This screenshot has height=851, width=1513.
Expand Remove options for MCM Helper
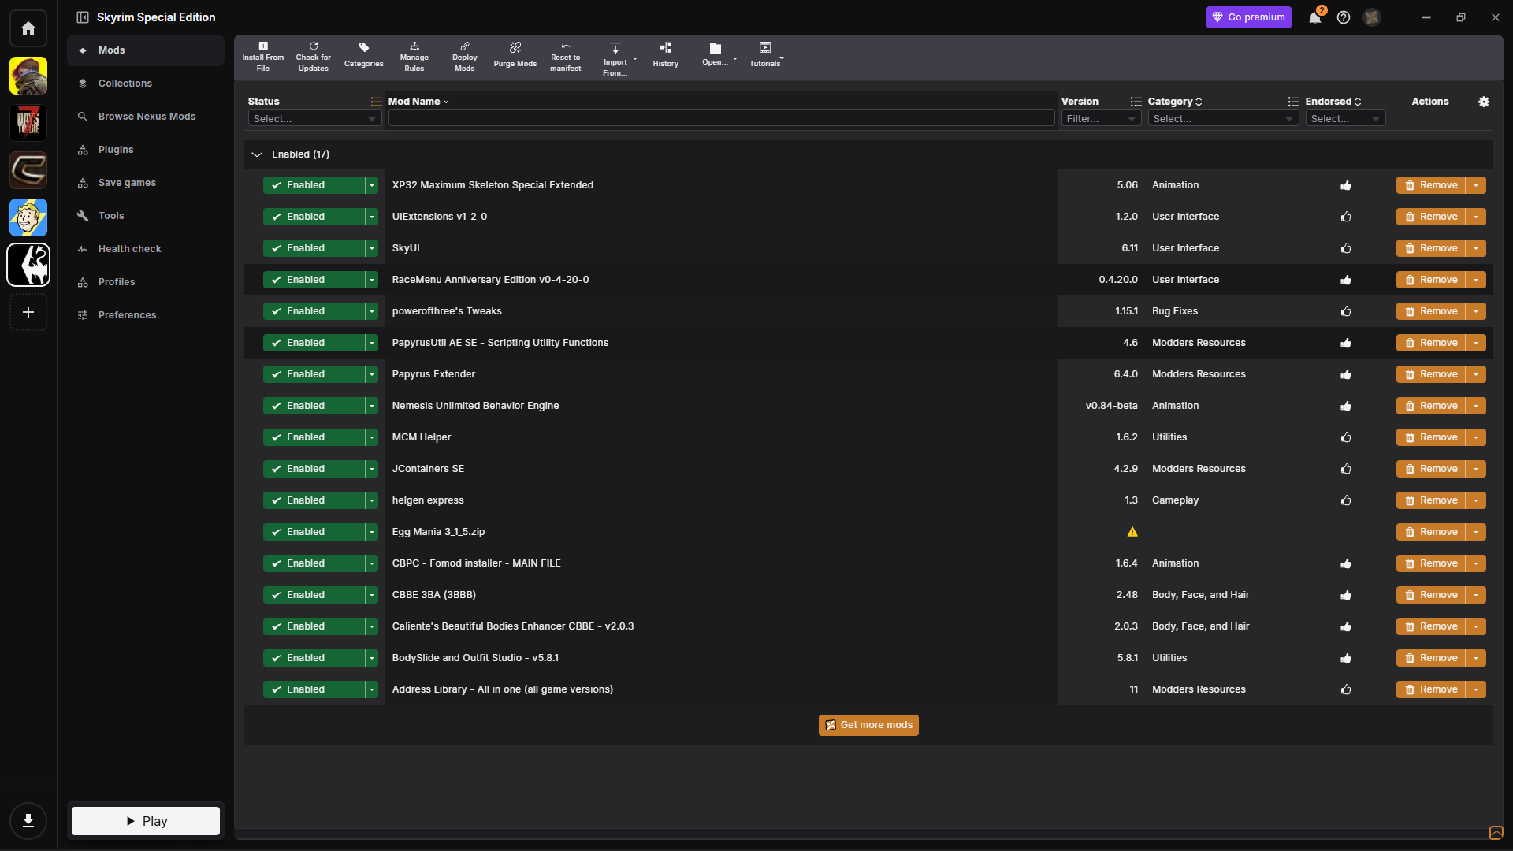(x=1476, y=437)
